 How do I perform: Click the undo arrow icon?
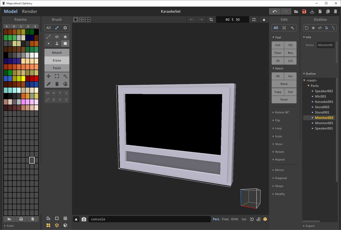tap(274, 11)
